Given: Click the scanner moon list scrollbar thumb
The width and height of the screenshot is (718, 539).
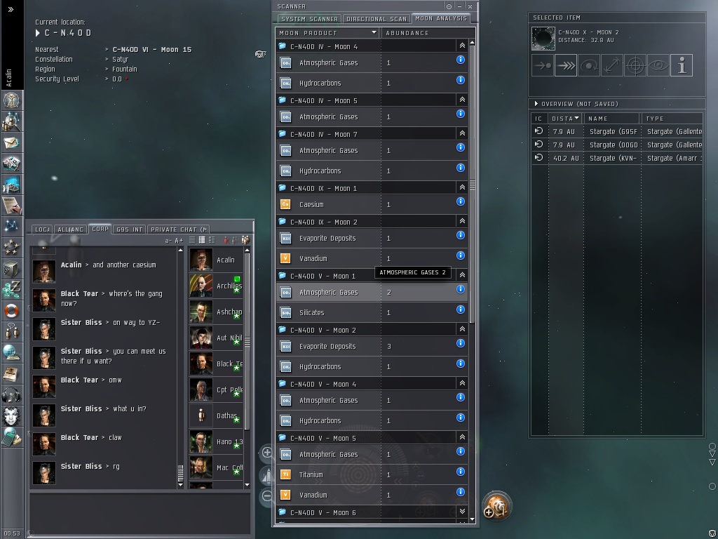Looking at the screenshot, I should pos(472,185).
